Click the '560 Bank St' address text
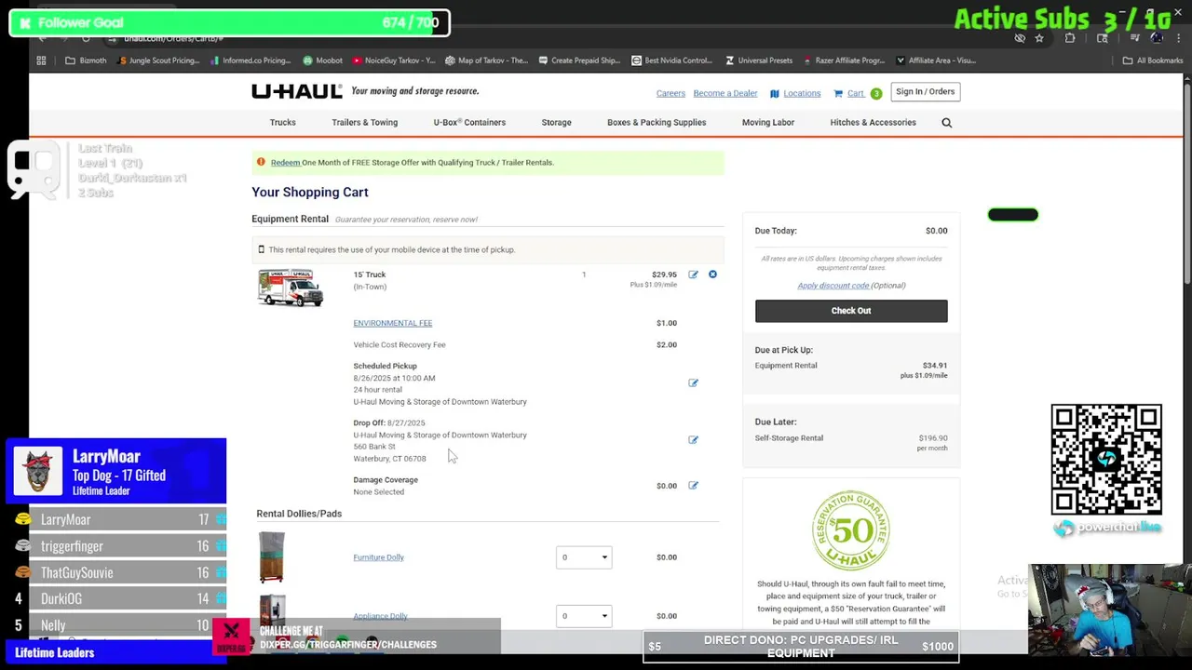This screenshot has height=670, width=1192. tap(374, 447)
